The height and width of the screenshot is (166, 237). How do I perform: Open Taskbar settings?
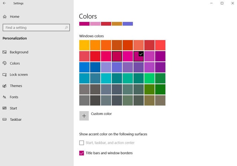[16, 119]
